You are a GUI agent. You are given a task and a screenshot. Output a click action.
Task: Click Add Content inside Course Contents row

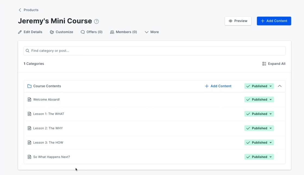click(218, 86)
